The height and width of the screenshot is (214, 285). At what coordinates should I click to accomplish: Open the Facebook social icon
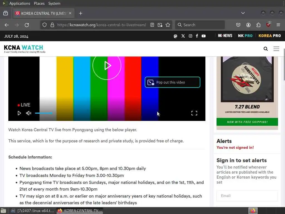click(197, 36)
